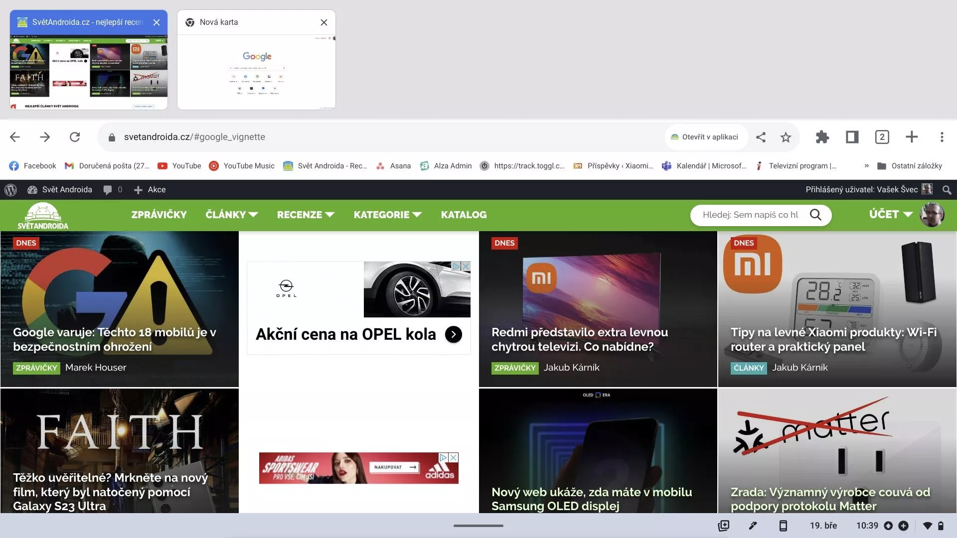Viewport: 957px width, 538px height.
Task: Open tab switcher showing 2 tabs
Action: tap(882, 137)
